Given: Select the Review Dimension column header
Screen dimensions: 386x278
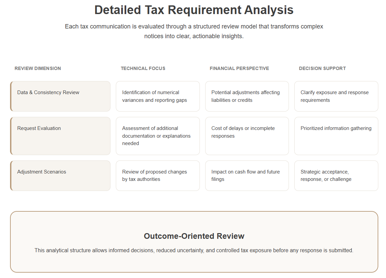Looking at the screenshot, I should coord(38,68).
